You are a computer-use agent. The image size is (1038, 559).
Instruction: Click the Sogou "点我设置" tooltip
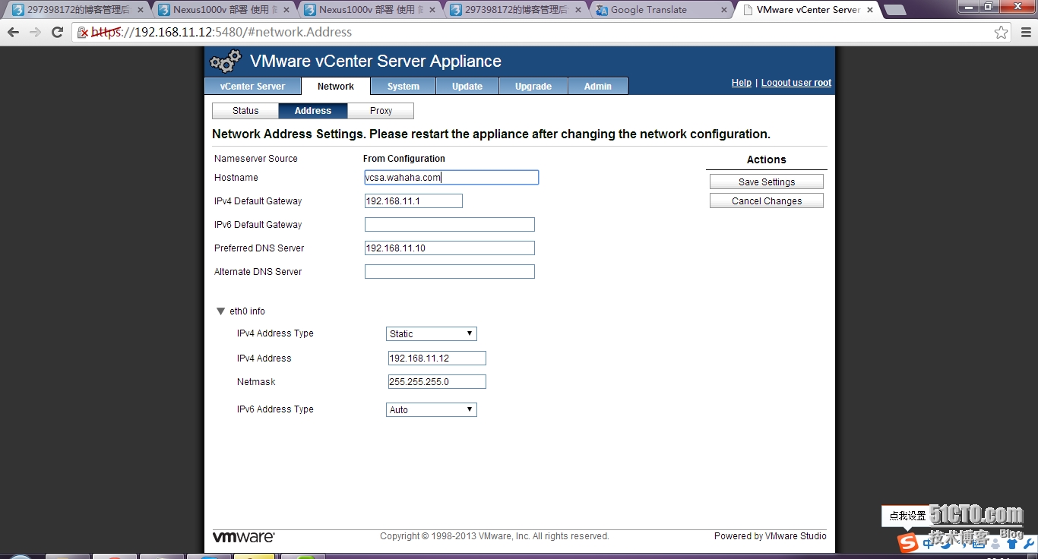click(x=907, y=516)
